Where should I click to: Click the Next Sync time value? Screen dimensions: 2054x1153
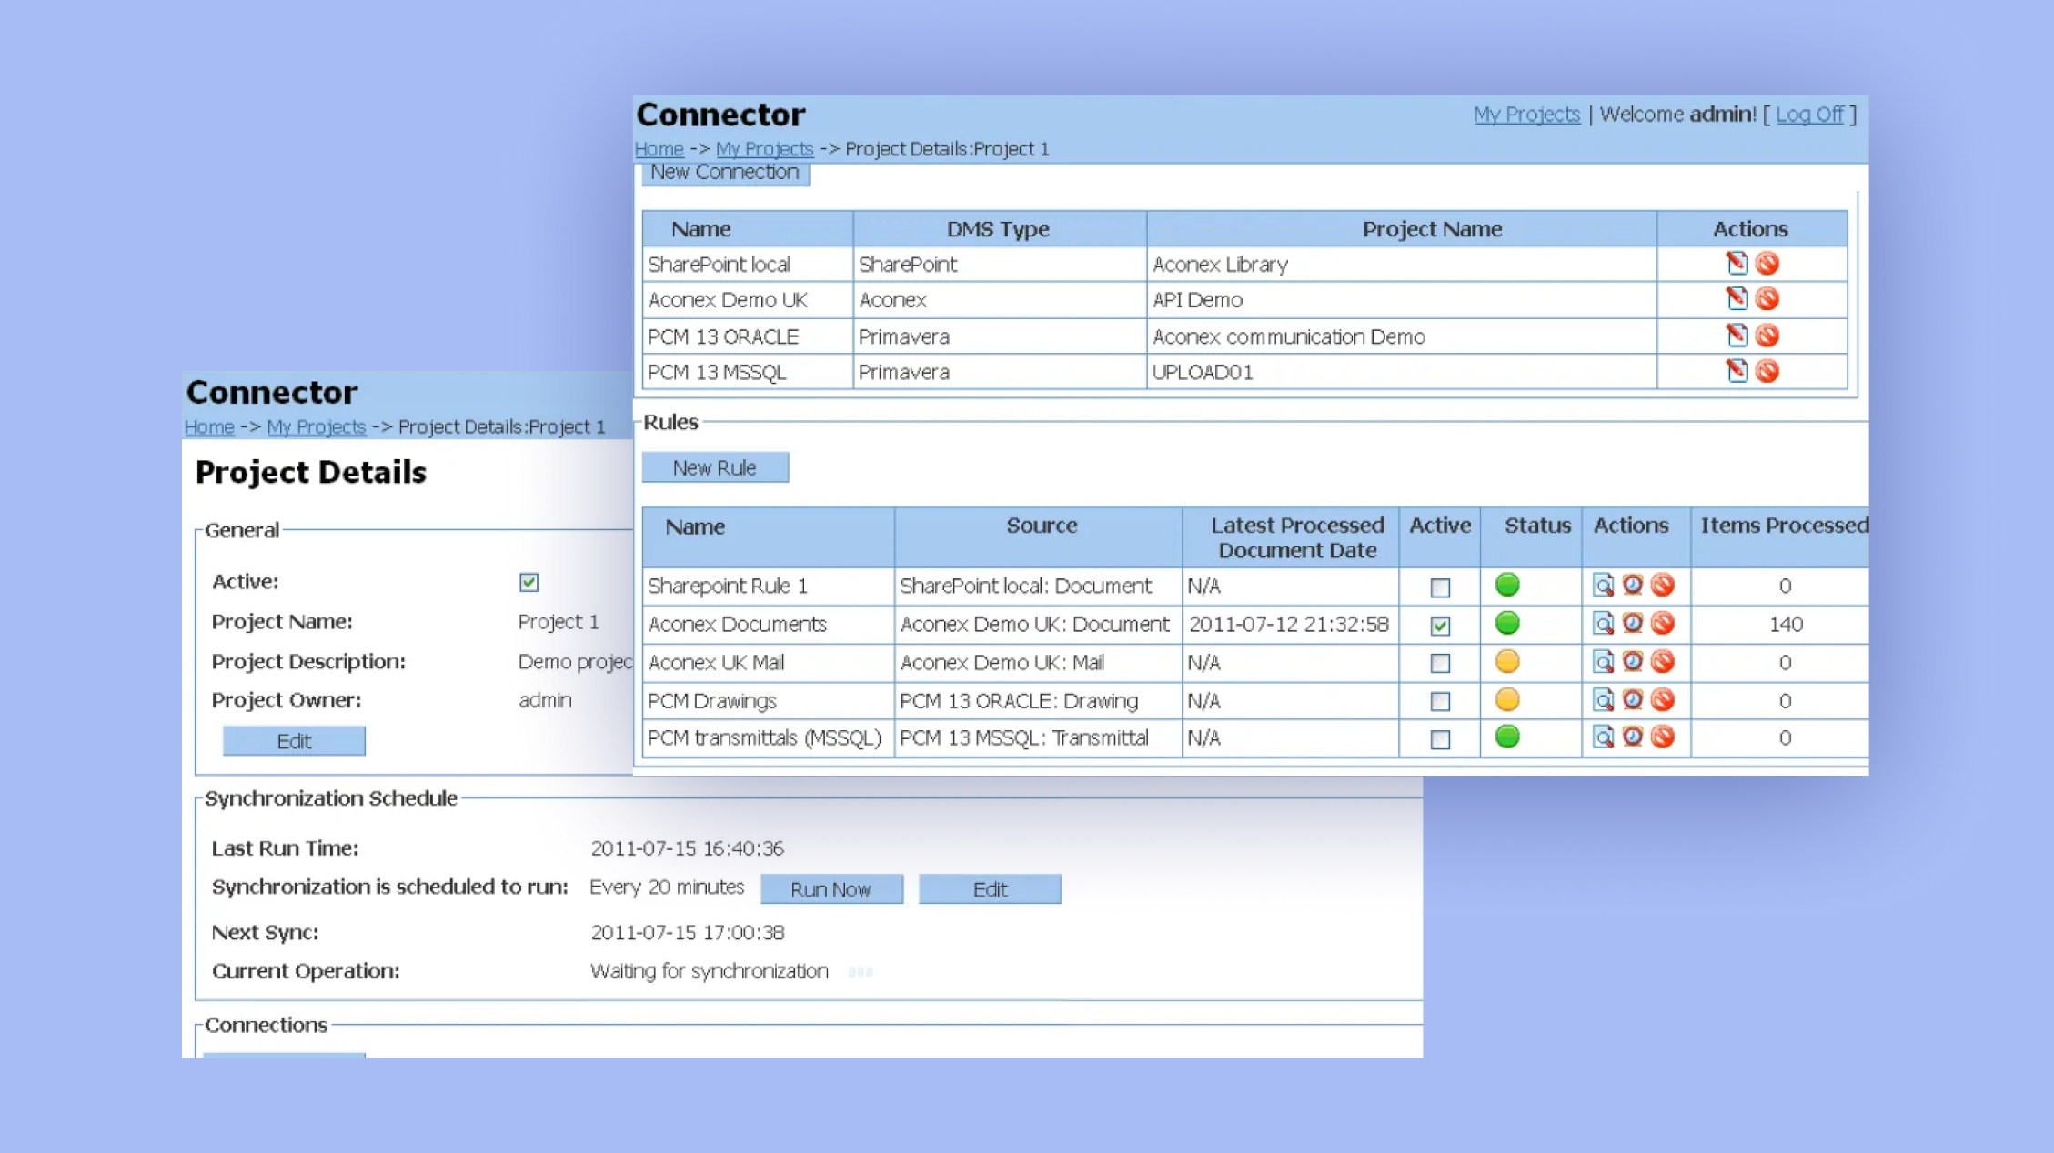688,933
